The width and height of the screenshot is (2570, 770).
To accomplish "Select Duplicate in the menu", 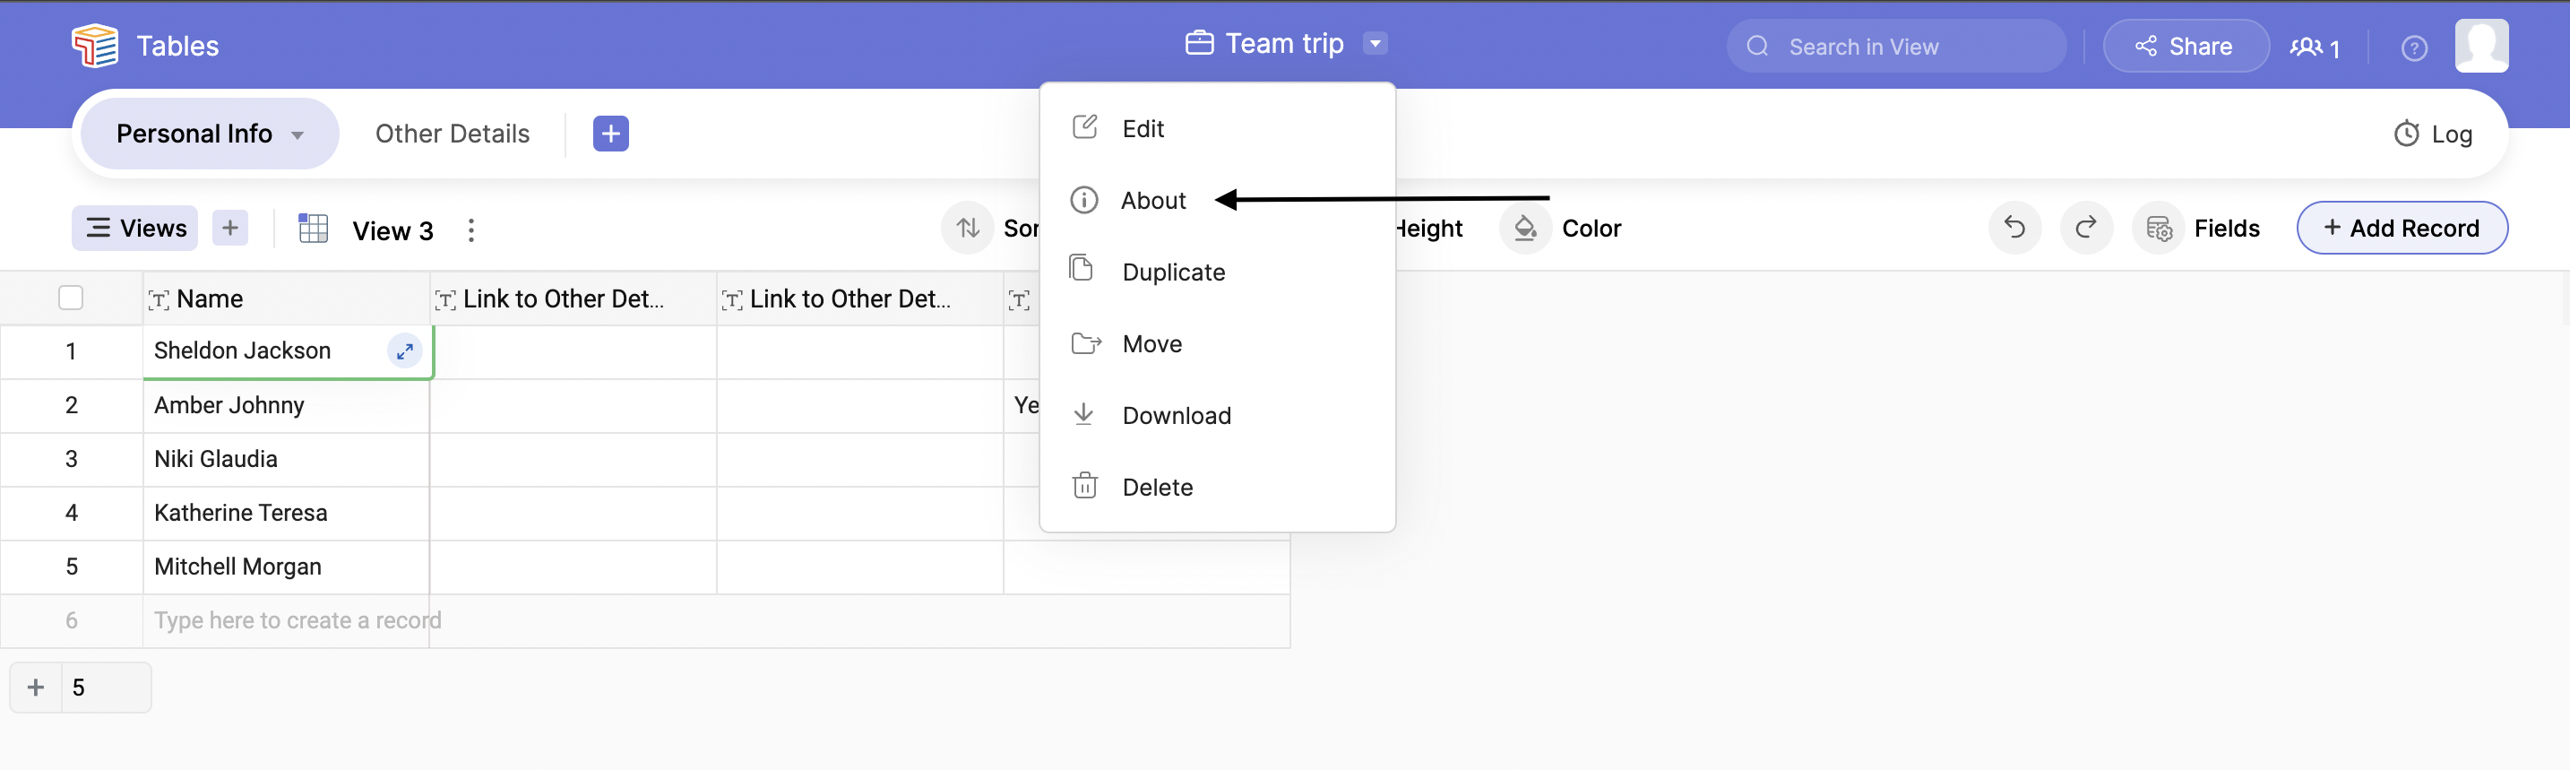I will (x=1172, y=273).
